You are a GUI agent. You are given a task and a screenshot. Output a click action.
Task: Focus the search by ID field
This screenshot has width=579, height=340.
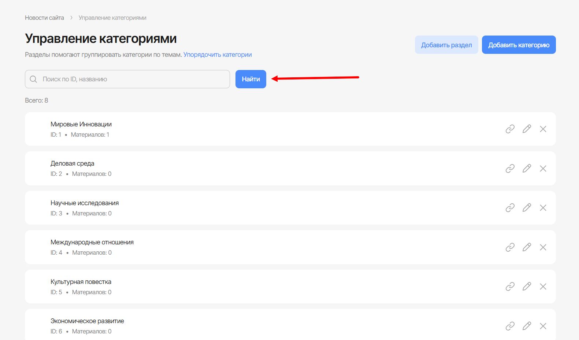(x=132, y=79)
